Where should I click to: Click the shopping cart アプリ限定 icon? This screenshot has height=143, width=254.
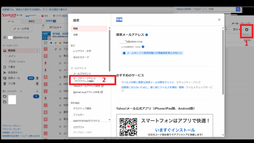(x=54, y=16)
